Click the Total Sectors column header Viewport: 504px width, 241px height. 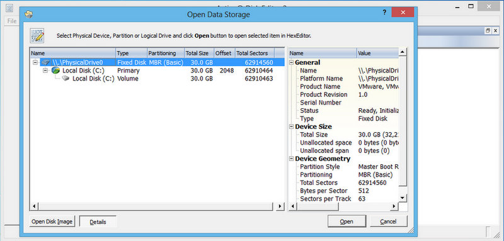click(x=255, y=53)
